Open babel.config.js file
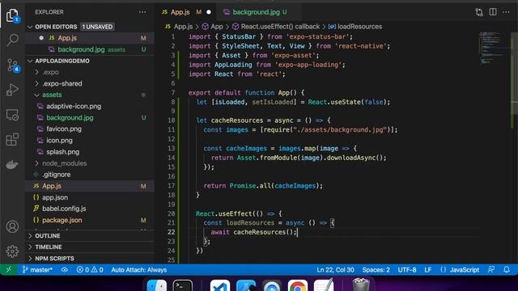The image size is (518, 291). coord(64,209)
